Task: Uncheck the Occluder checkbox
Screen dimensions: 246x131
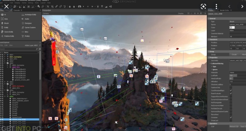Action: pos(231,117)
